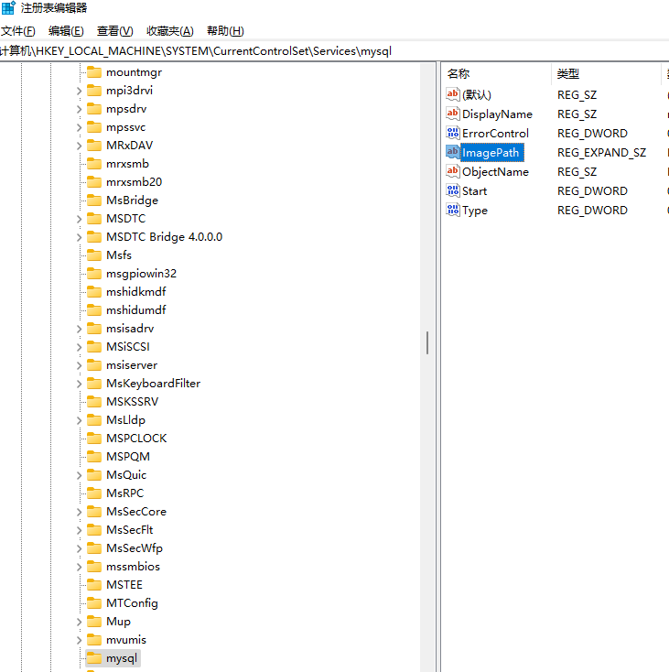
Task: Expand the MsKeyboardFilter key
Action: 80,384
